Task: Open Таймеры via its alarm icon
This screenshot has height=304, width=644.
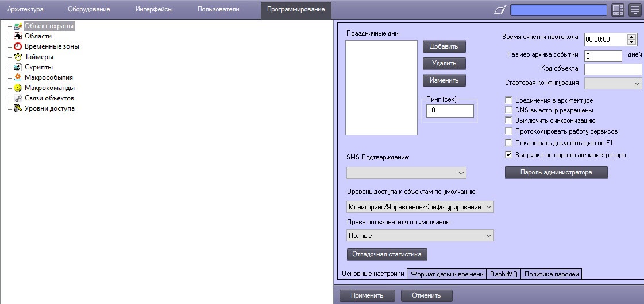Action: [18, 57]
